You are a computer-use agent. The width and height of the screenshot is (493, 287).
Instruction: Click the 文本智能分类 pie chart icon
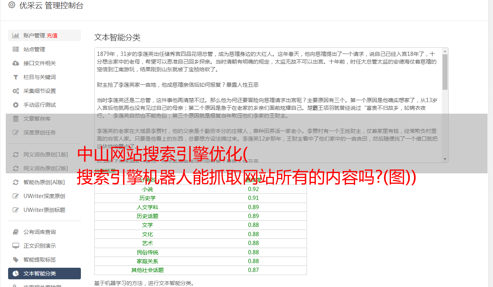coord(16,274)
